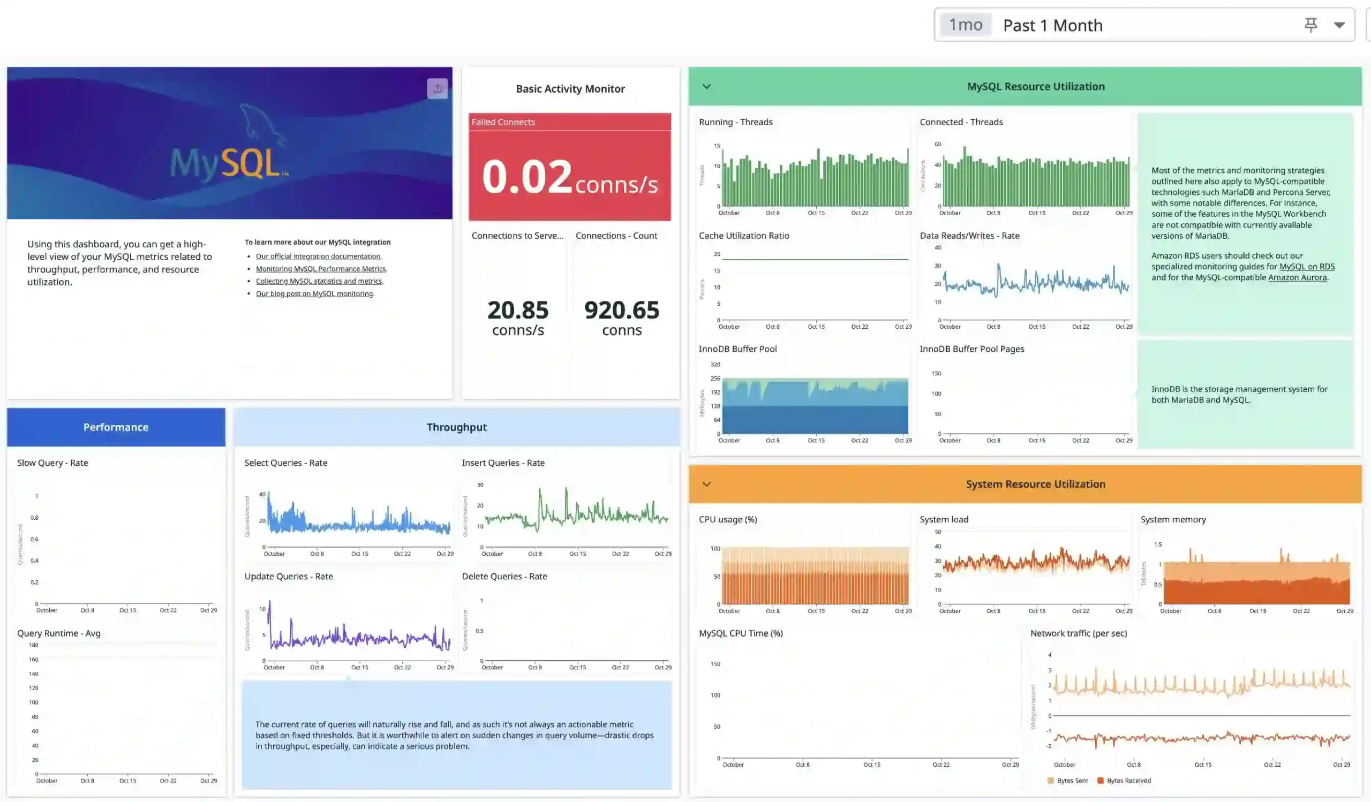Click the Query Runtime - Avg title
The width and height of the screenshot is (1371, 802).
(59, 633)
